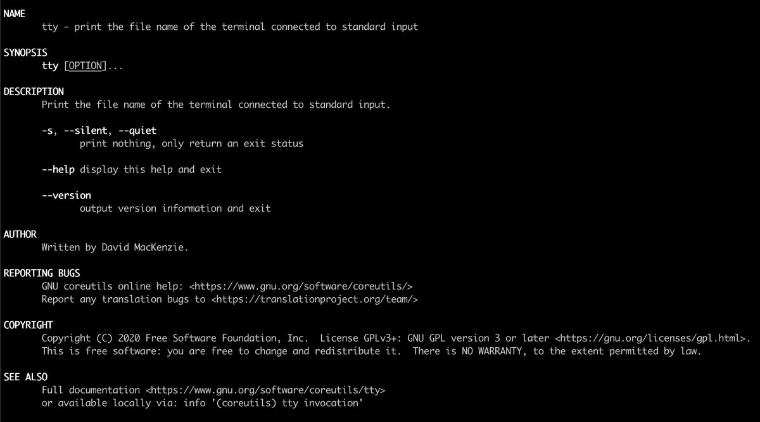Click the SYNOPSIS section heading
Viewport: 760px width, 422px height.
click(x=25, y=53)
